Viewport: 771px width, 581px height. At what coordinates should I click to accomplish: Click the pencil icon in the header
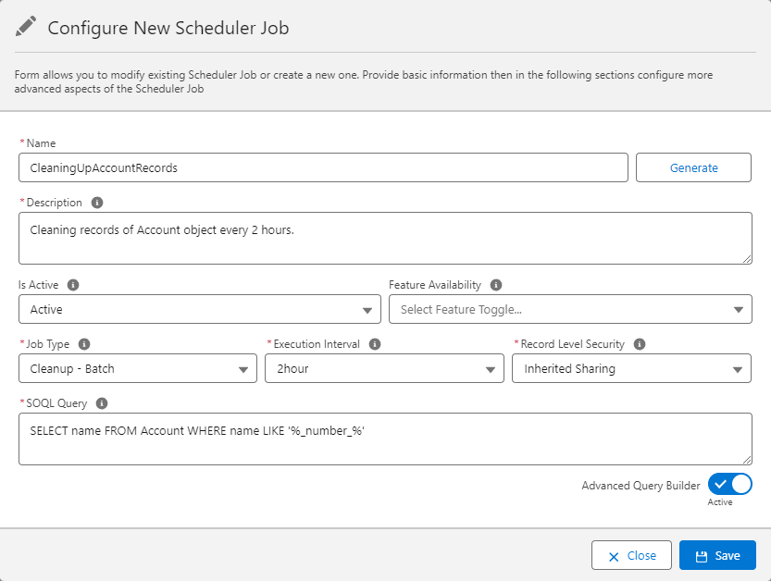26,25
